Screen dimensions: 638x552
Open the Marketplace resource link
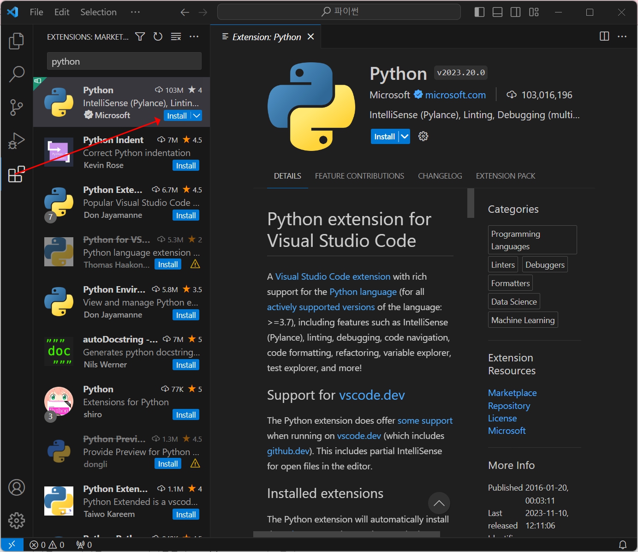[x=512, y=393]
